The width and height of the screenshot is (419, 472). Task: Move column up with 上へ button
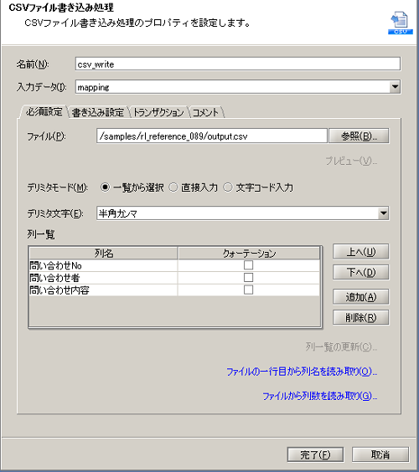(x=361, y=252)
